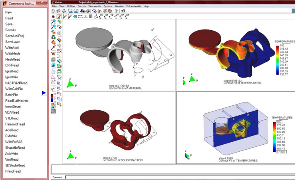This screenshot has height=180, width=295.
Task: Click the help question mark icon
Action: coord(116,11)
